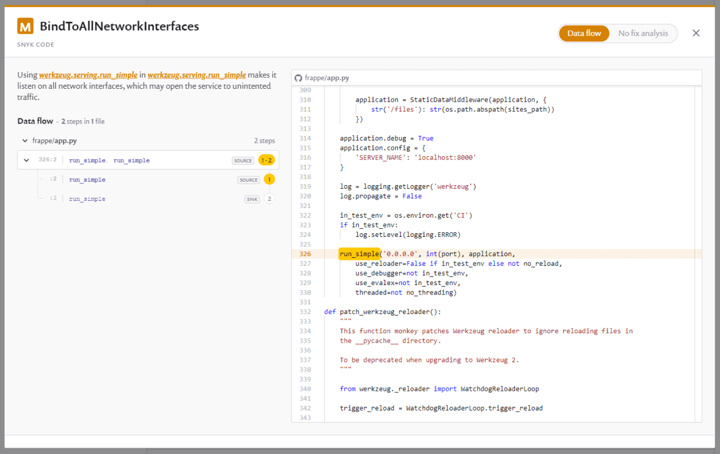This screenshot has height=454, width=720.
Task: Collapse the 326:2 run_simple step row
Action: [x=26, y=160]
